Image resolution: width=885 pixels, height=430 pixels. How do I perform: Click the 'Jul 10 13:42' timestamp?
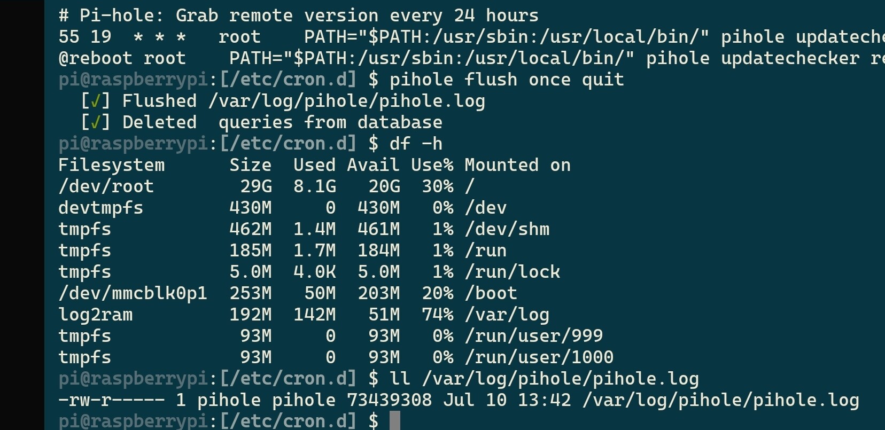point(507,400)
